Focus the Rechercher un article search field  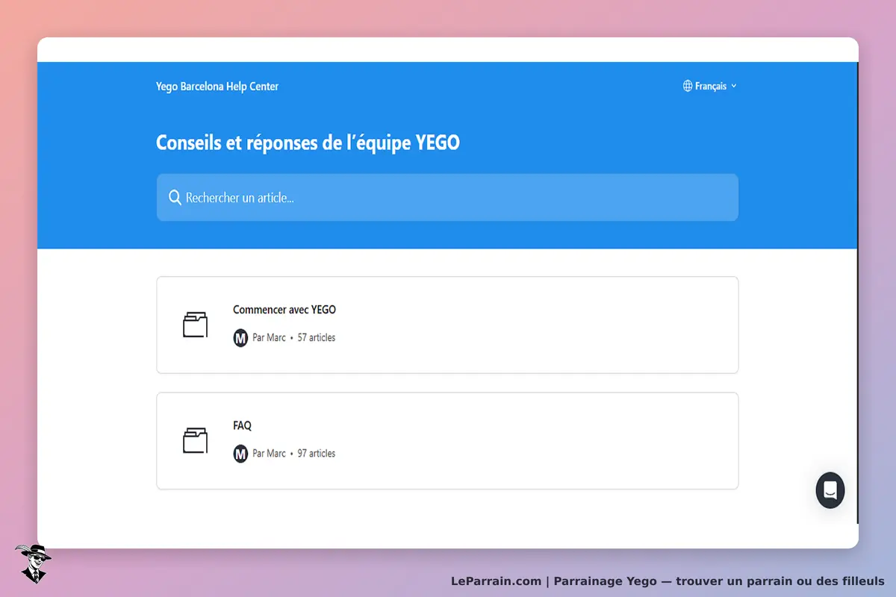pos(447,198)
